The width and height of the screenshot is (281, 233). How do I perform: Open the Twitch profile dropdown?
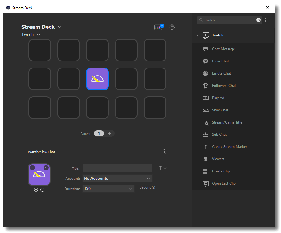coord(31,35)
